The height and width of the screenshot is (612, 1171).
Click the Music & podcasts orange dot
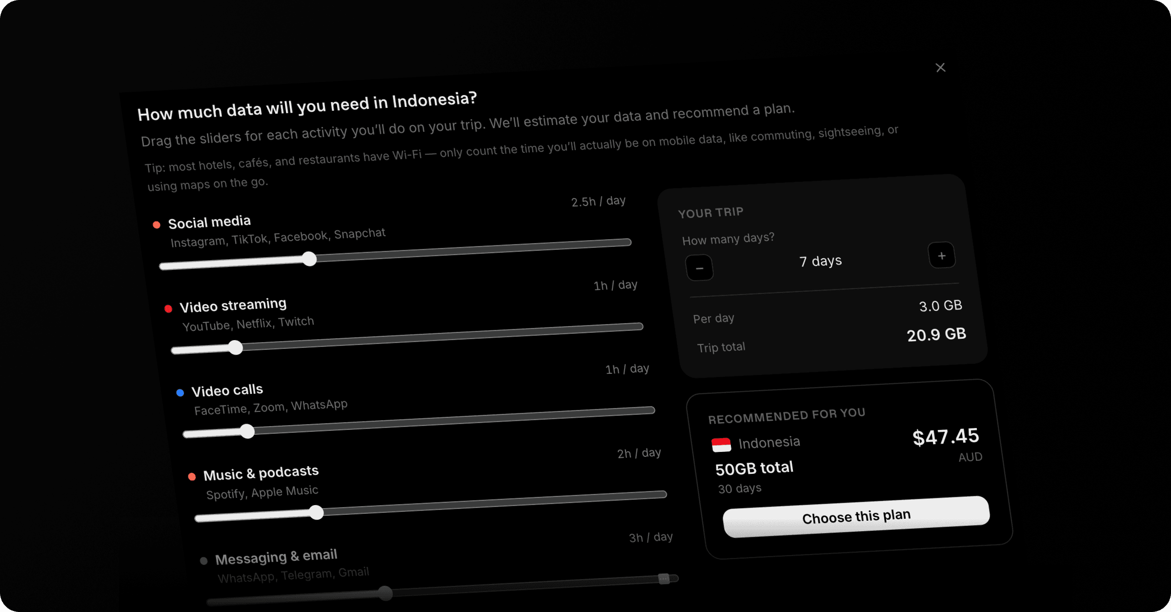(192, 476)
